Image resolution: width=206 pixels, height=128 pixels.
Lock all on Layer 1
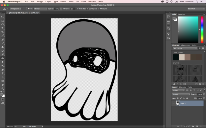187,98
